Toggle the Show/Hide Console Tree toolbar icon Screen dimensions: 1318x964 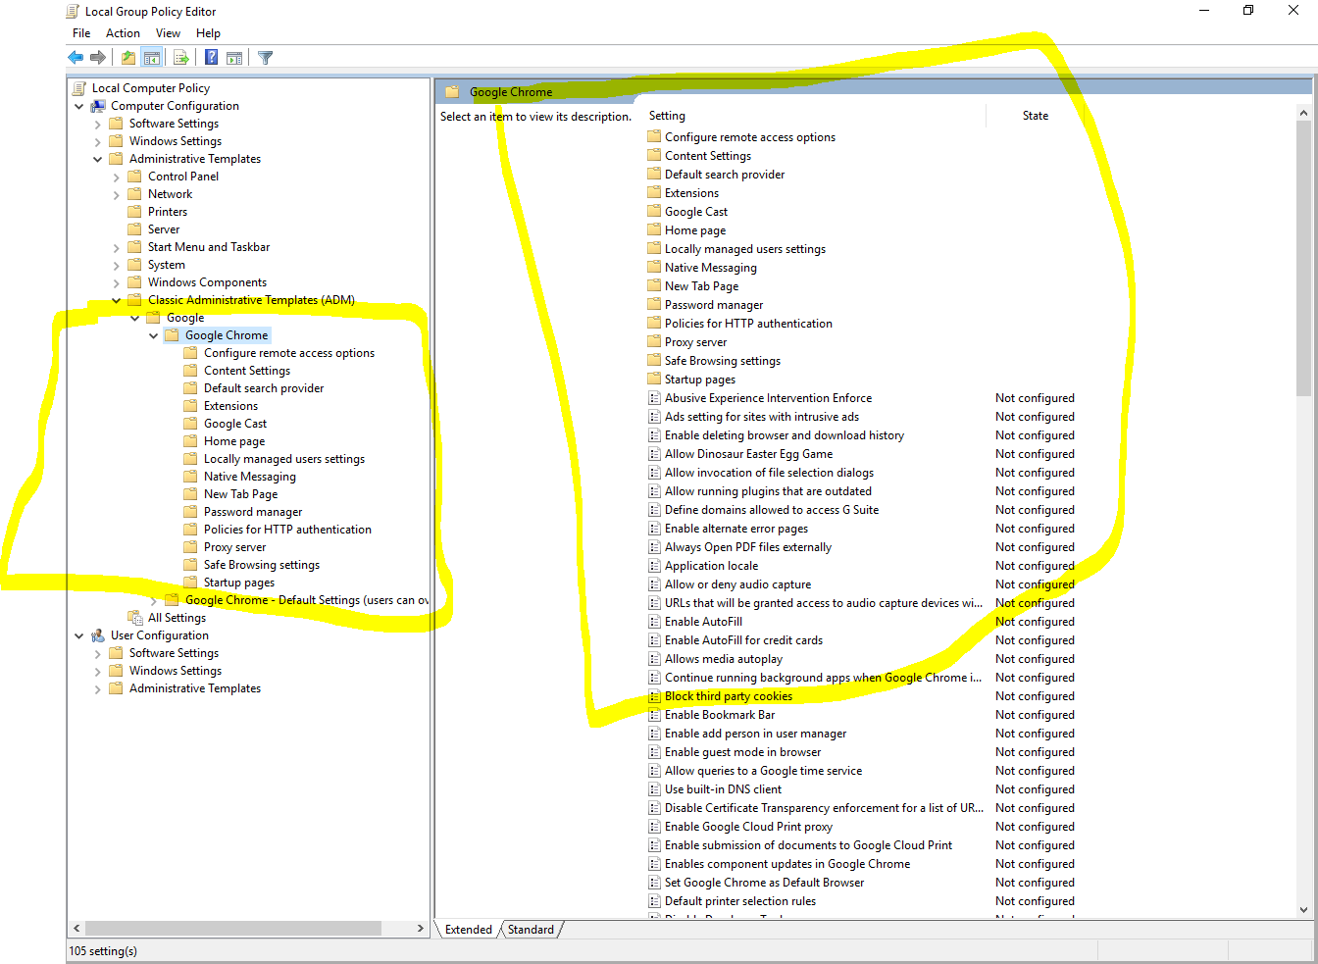tap(152, 58)
